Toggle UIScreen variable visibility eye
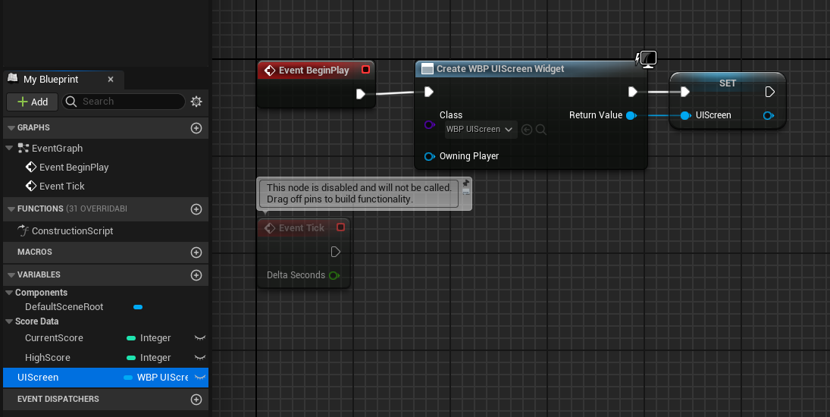The height and width of the screenshot is (417, 830). [x=199, y=378]
